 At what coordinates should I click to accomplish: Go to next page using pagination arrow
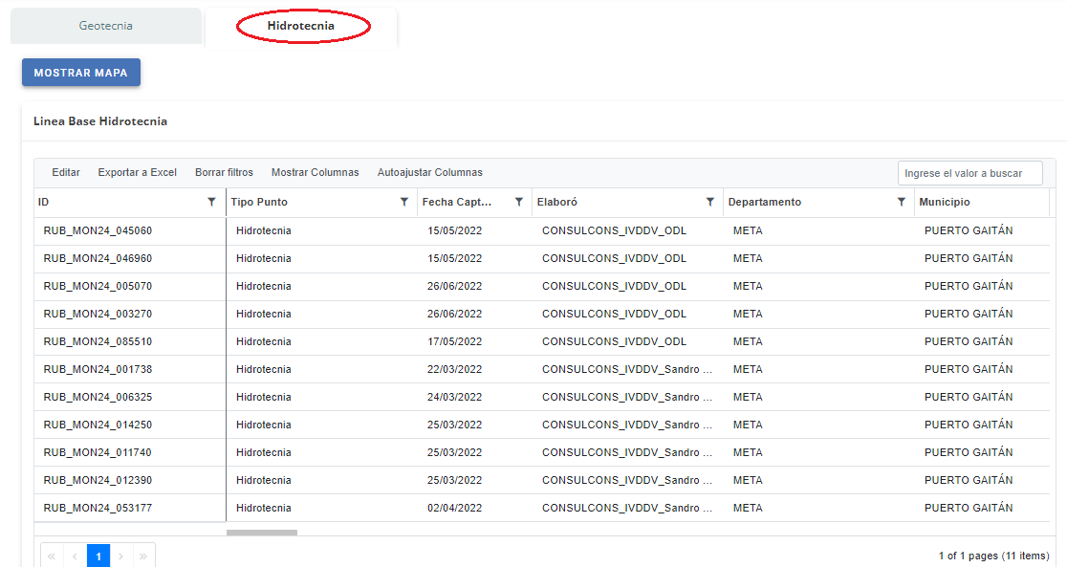(120, 556)
